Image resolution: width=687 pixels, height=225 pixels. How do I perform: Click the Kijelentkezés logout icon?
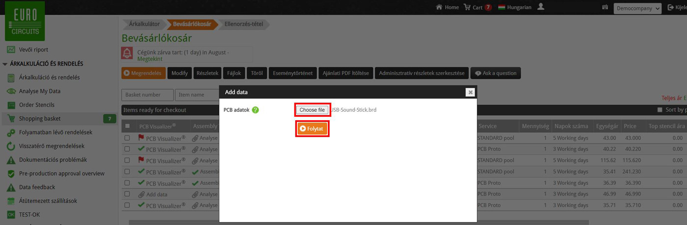[671, 8]
